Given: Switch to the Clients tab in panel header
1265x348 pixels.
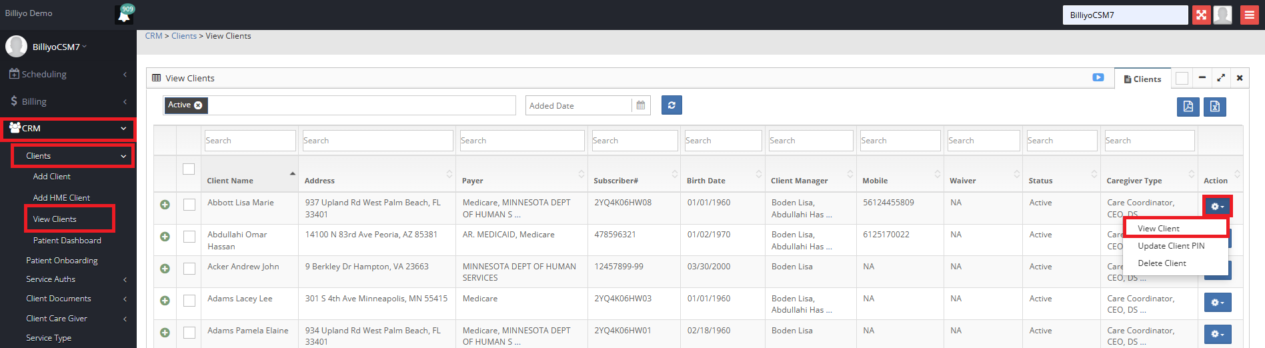Looking at the screenshot, I should (x=1142, y=79).
